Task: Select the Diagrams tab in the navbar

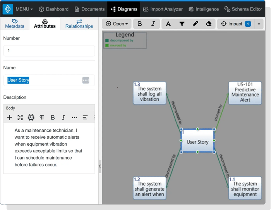Action: 124,9
